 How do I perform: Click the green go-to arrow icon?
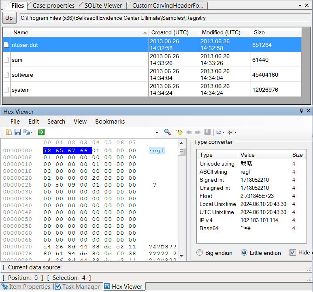tap(41, 132)
